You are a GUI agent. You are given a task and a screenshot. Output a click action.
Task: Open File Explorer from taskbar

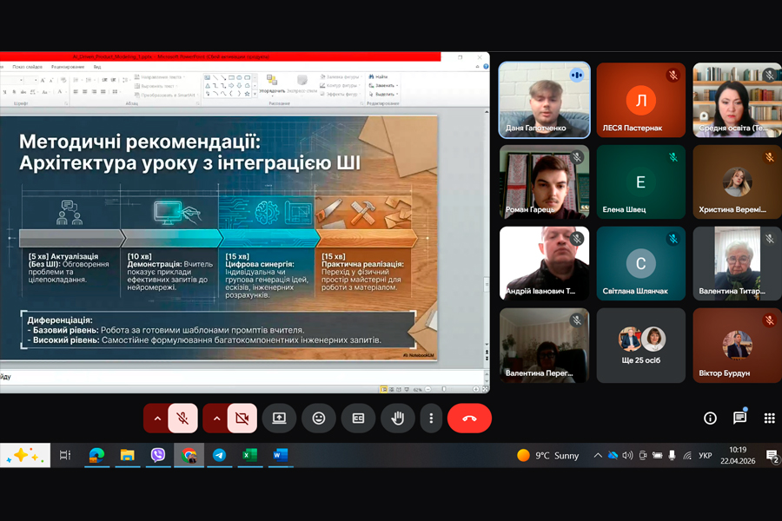(x=127, y=455)
